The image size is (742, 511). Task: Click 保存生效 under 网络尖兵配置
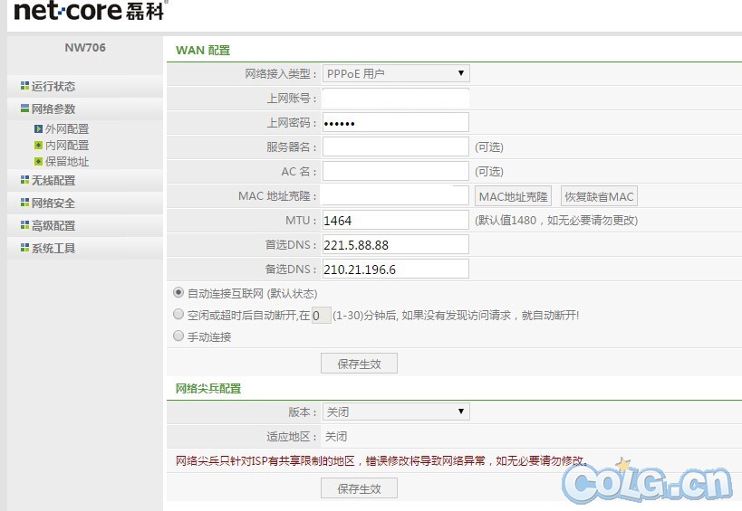[359, 488]
